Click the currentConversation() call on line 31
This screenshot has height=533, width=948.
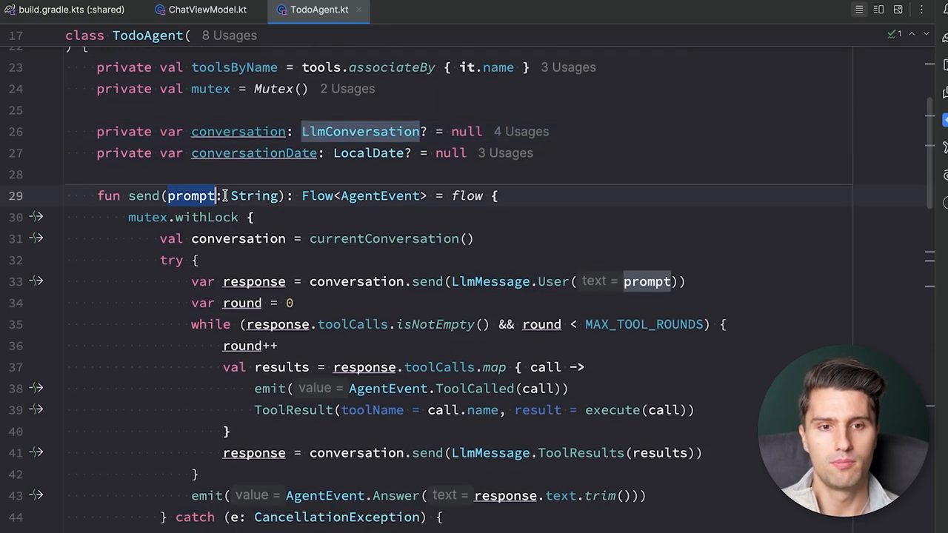point(391,238)
